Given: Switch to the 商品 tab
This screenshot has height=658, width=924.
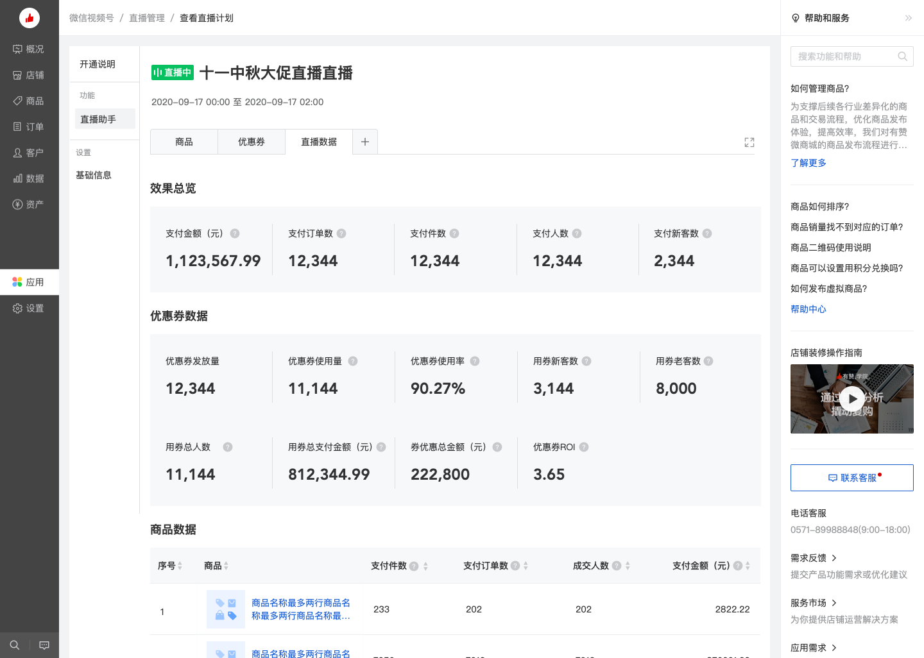Looking at the screenshot, I should (x=184, y=142).
